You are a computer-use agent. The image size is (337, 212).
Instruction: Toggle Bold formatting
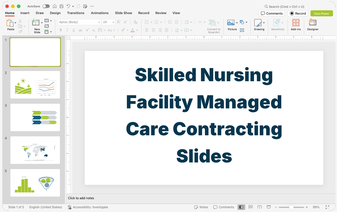(61, 30)
